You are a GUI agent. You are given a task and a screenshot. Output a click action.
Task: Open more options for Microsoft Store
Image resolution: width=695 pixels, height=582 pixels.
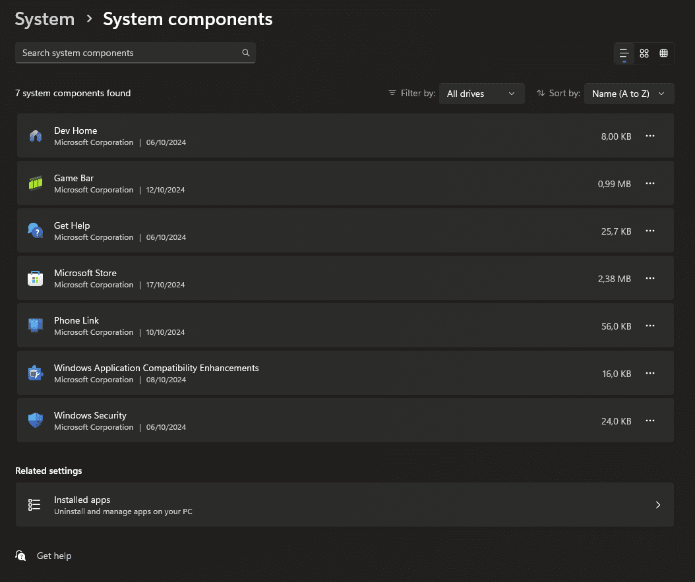650,279
